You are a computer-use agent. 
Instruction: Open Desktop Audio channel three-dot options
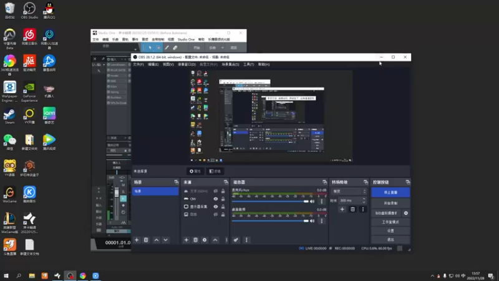pyautogui.click(x=322, y=221)
